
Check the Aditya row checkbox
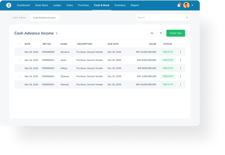click(19, 68)
